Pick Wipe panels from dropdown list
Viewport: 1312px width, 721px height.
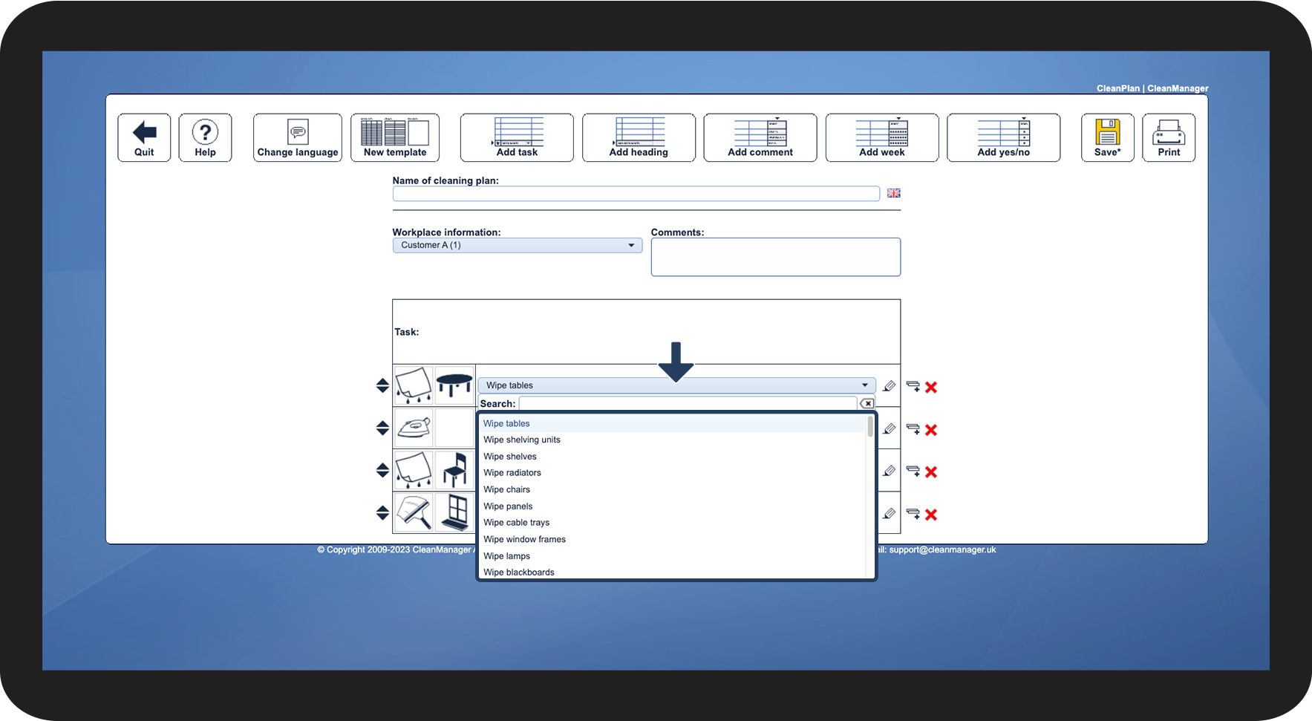click(x=671, y=506)
